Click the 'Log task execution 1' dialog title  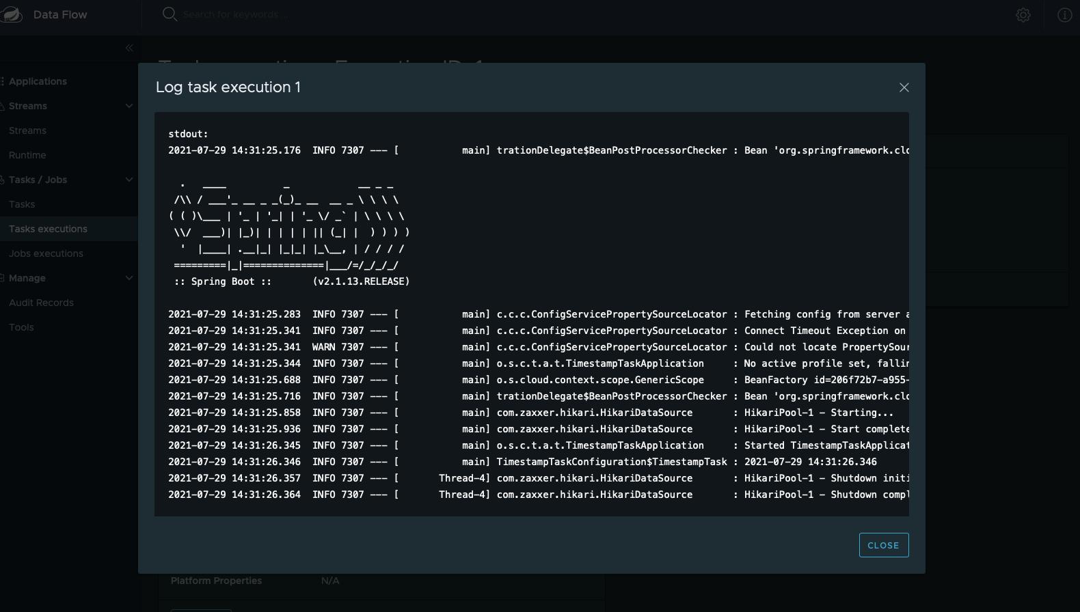point(228,87)
